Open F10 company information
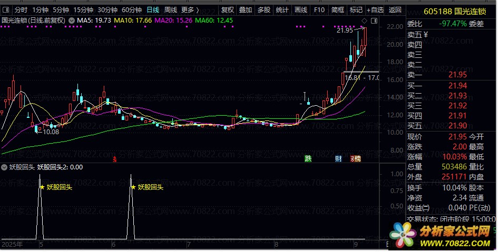 click(319, 10)
